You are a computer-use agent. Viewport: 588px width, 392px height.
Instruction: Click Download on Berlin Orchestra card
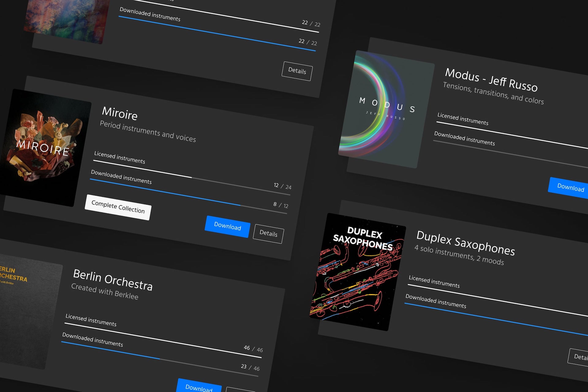point(199,387)
